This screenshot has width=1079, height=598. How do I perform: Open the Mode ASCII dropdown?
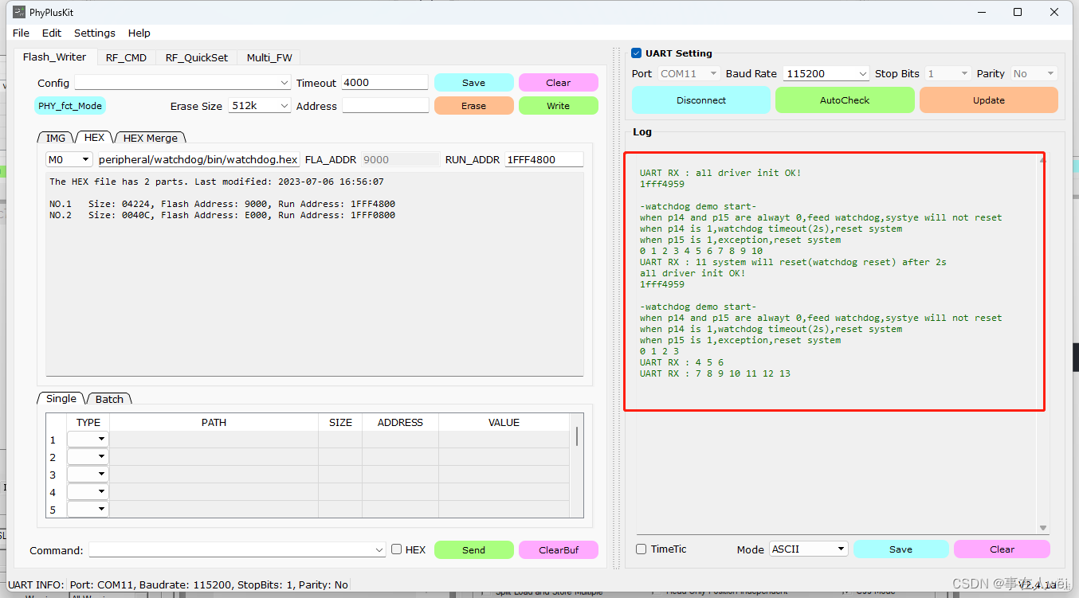coord(808,549)
